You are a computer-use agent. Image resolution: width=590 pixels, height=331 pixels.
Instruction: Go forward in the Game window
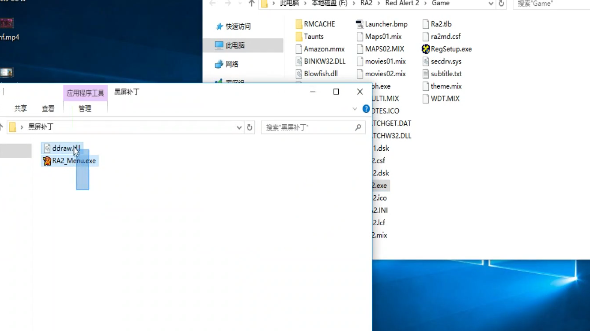point(228,4)
